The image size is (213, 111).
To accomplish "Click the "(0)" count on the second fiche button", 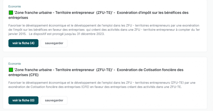I will click(32, 100).
